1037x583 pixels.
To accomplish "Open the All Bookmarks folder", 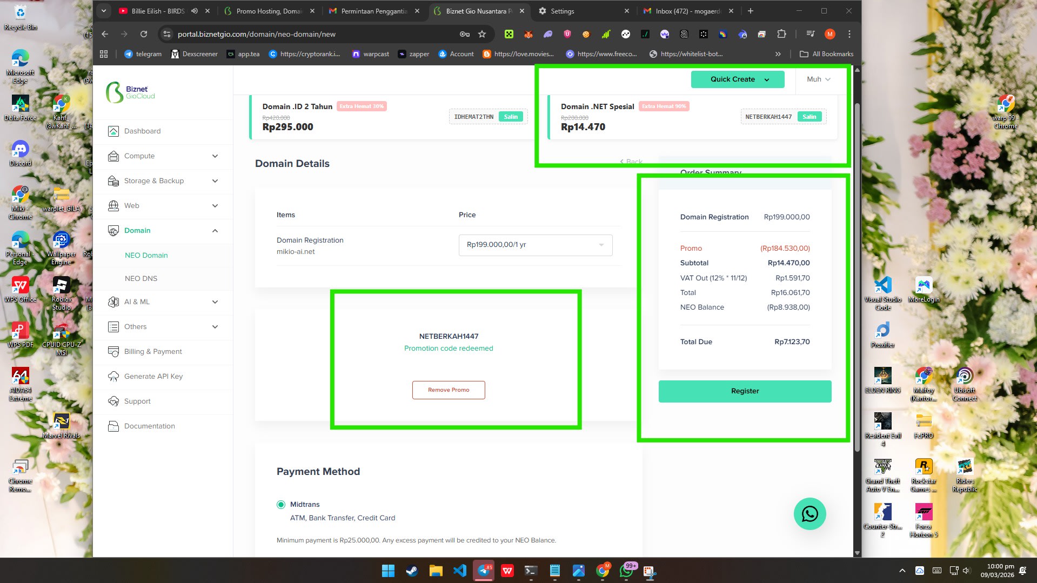I will pos(826,54).
